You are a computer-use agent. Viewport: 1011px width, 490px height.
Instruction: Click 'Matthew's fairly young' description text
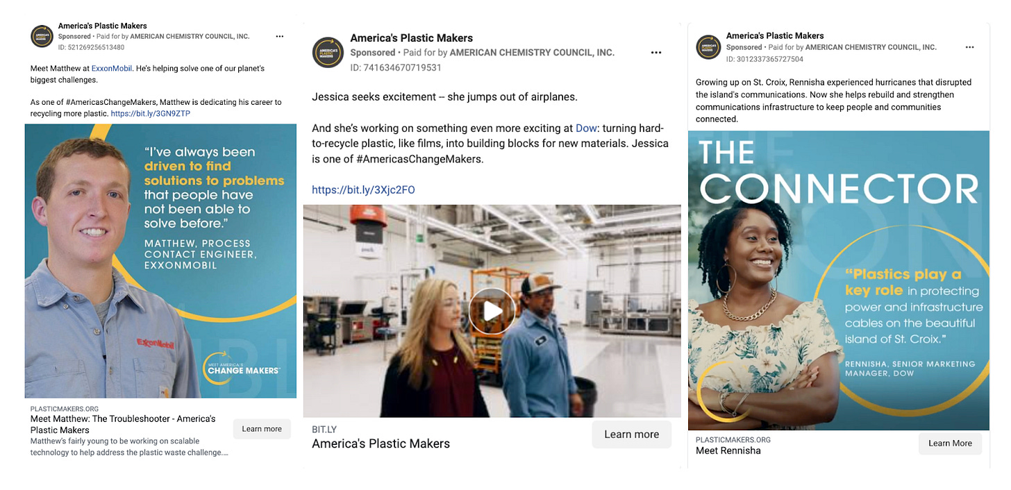pos(129,447)
